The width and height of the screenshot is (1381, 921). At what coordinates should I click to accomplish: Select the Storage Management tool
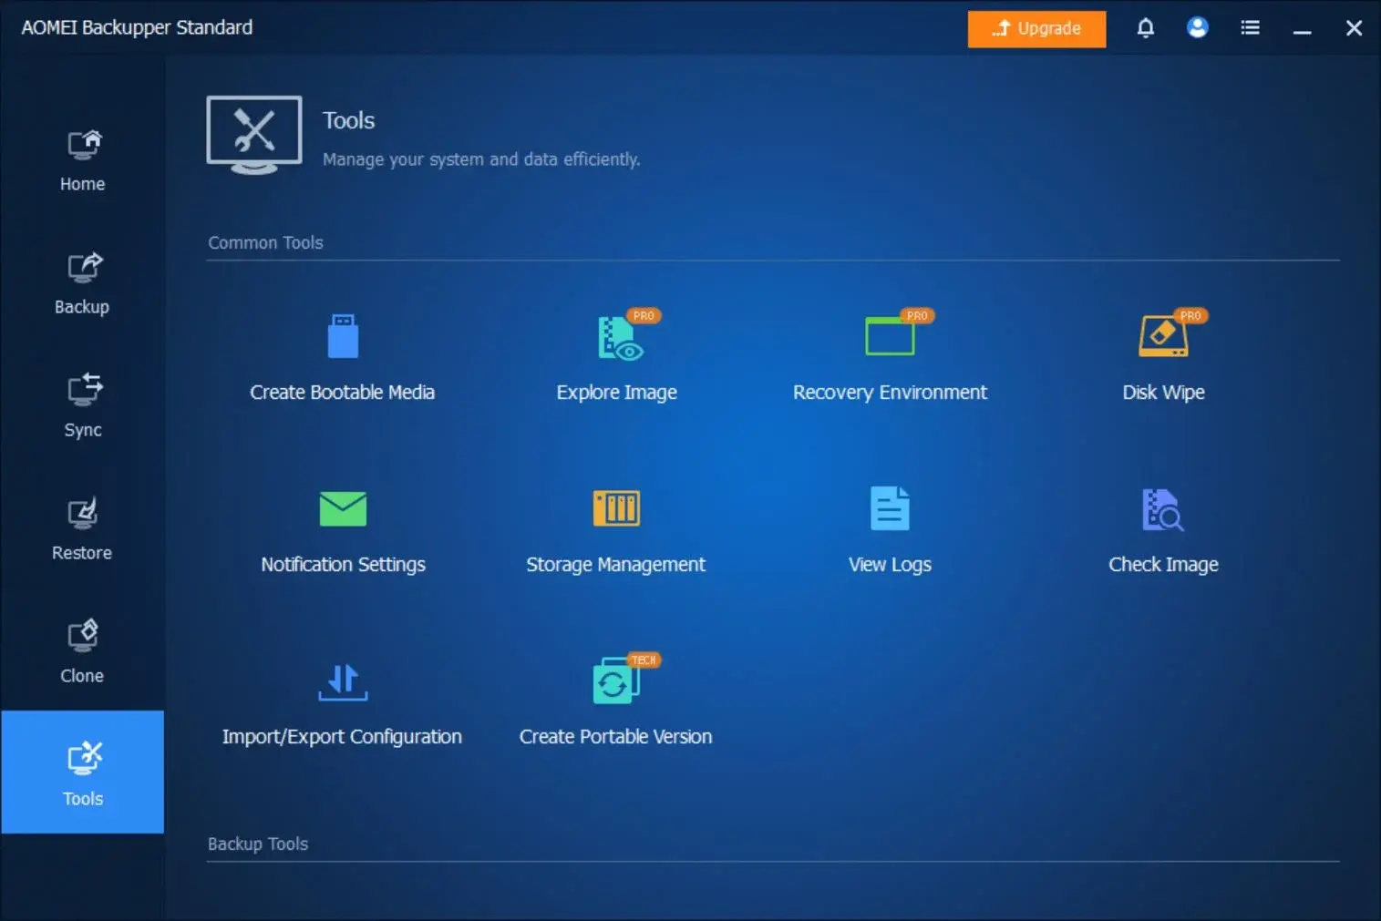pyautogui.click(x=616, y=528)
